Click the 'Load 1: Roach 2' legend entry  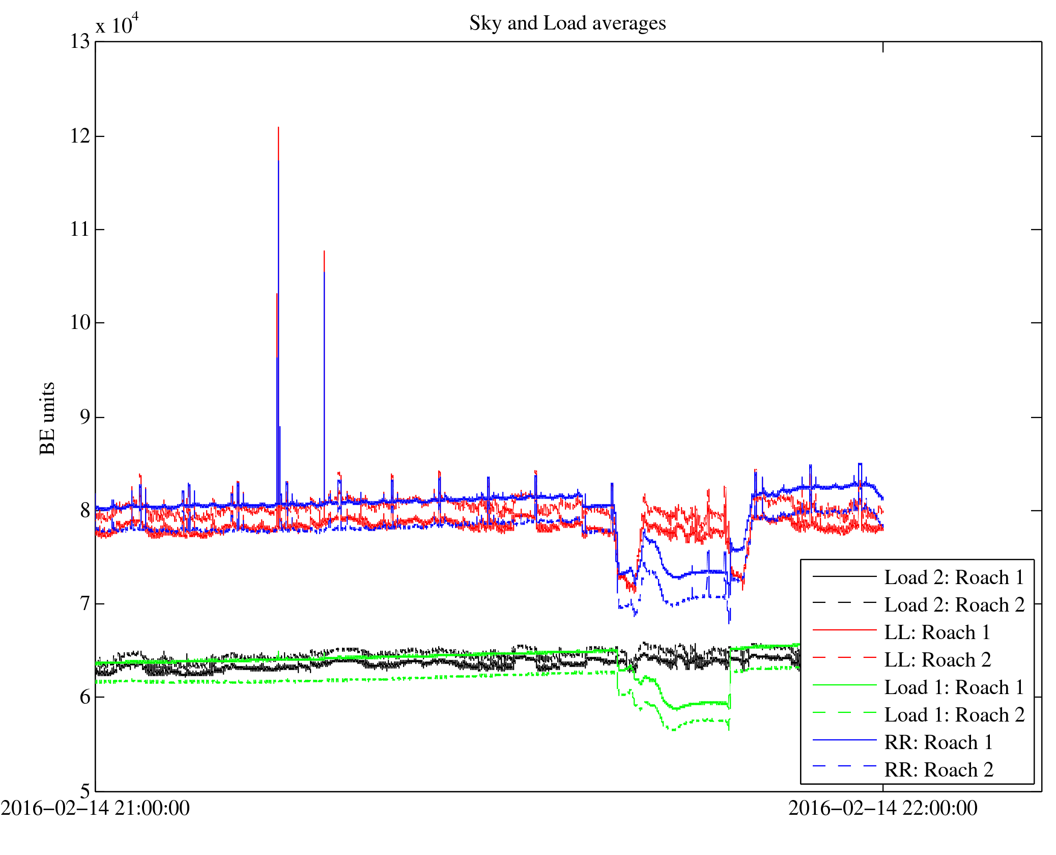coord(954,715)
